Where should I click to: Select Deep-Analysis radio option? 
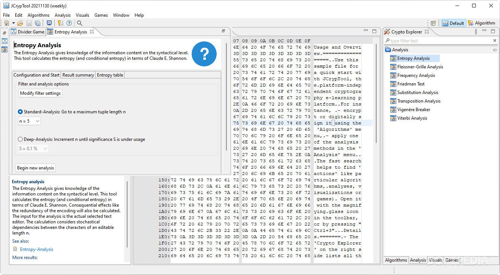pos(20,139)
